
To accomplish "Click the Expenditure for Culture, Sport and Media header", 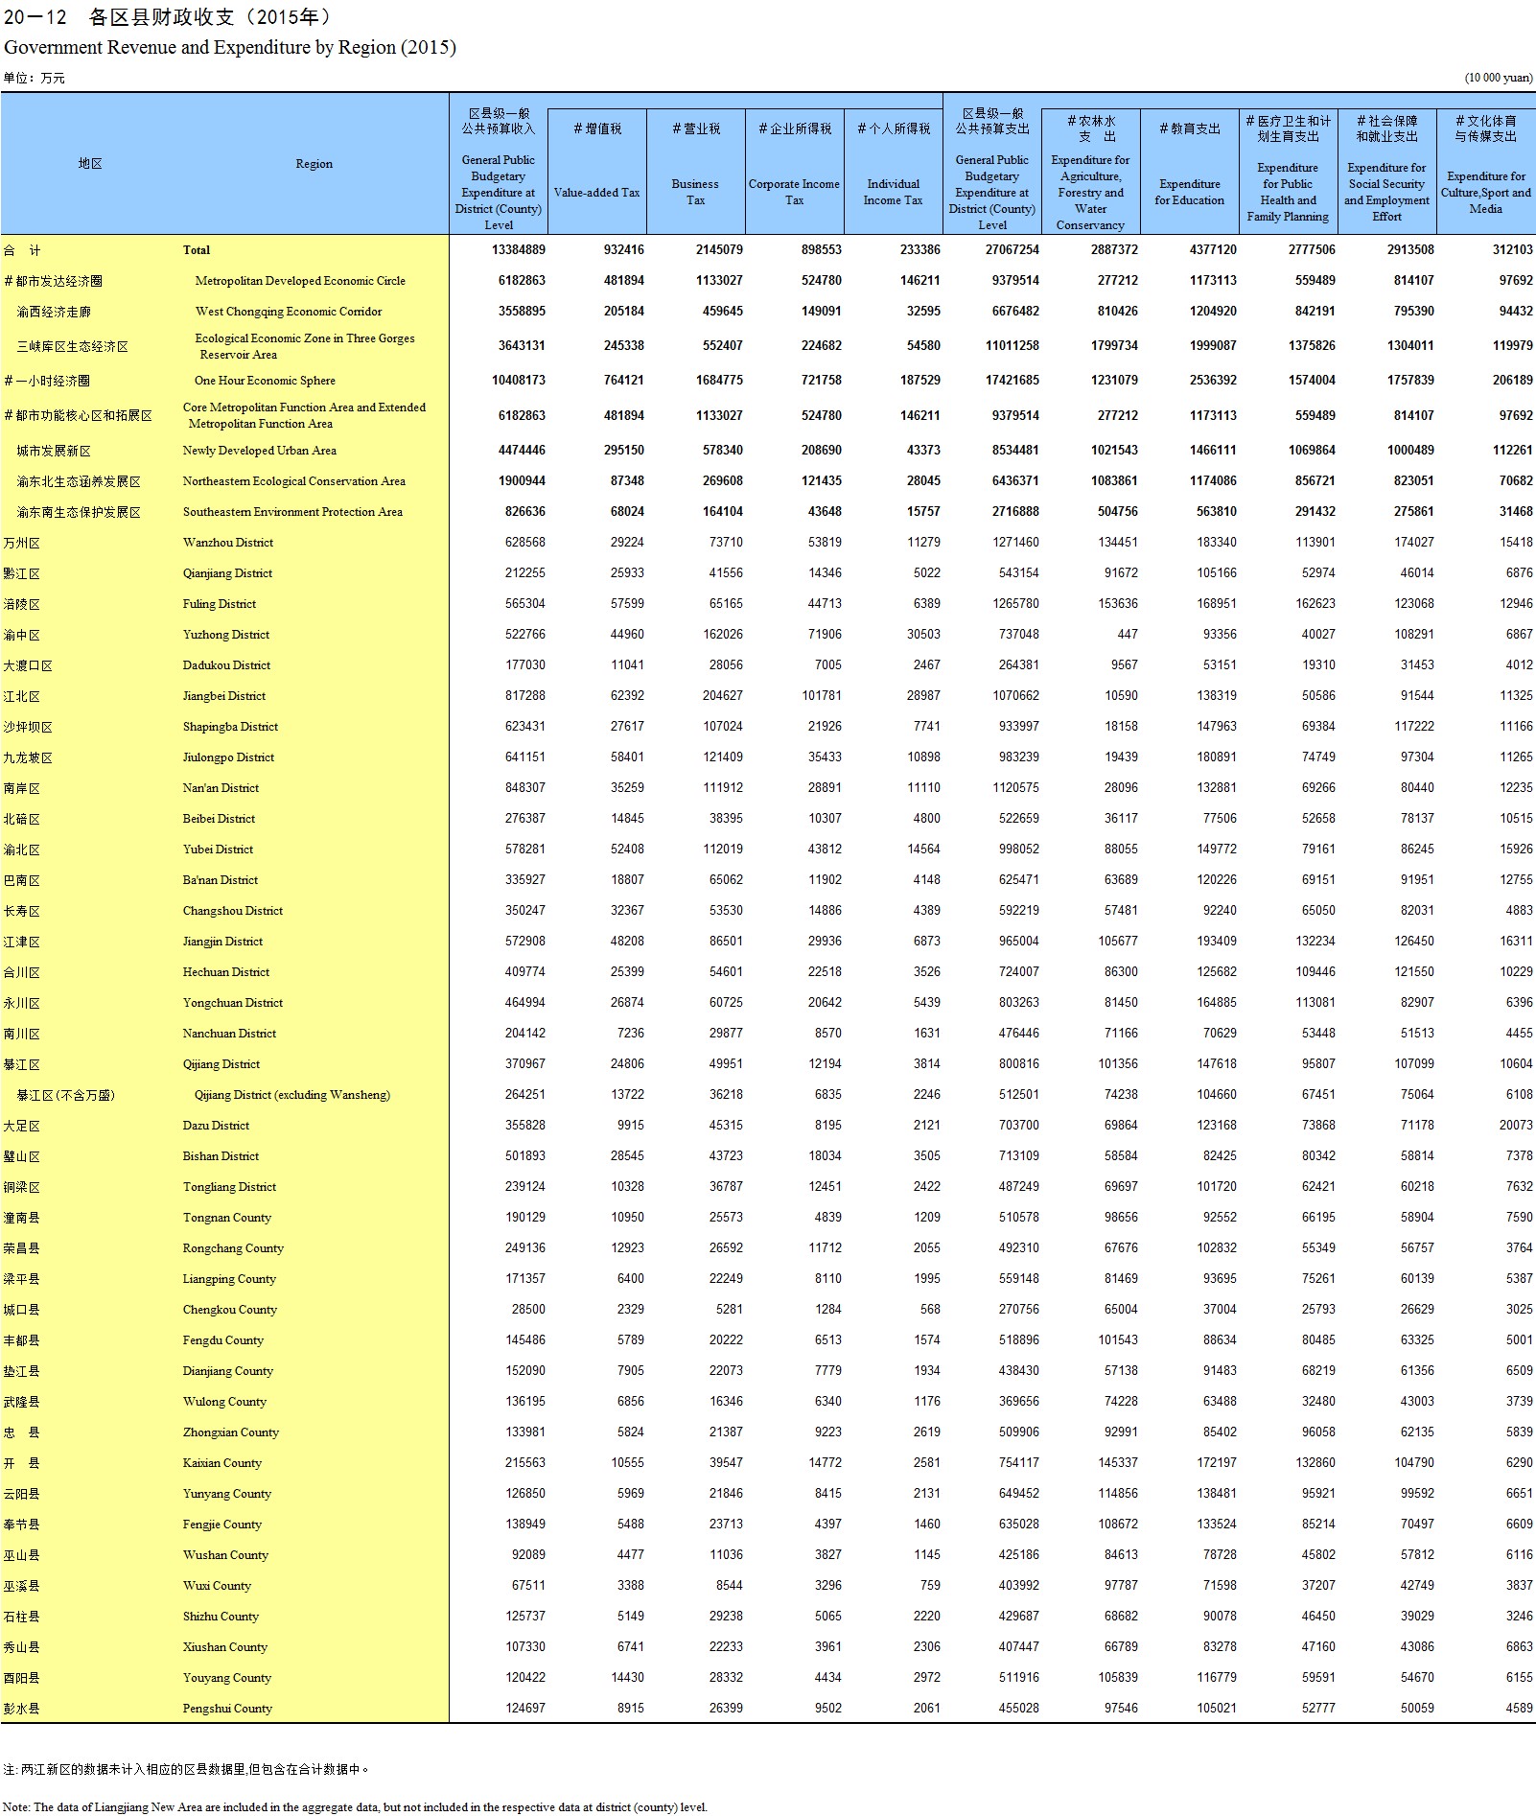I will [x=1485, y=192].
